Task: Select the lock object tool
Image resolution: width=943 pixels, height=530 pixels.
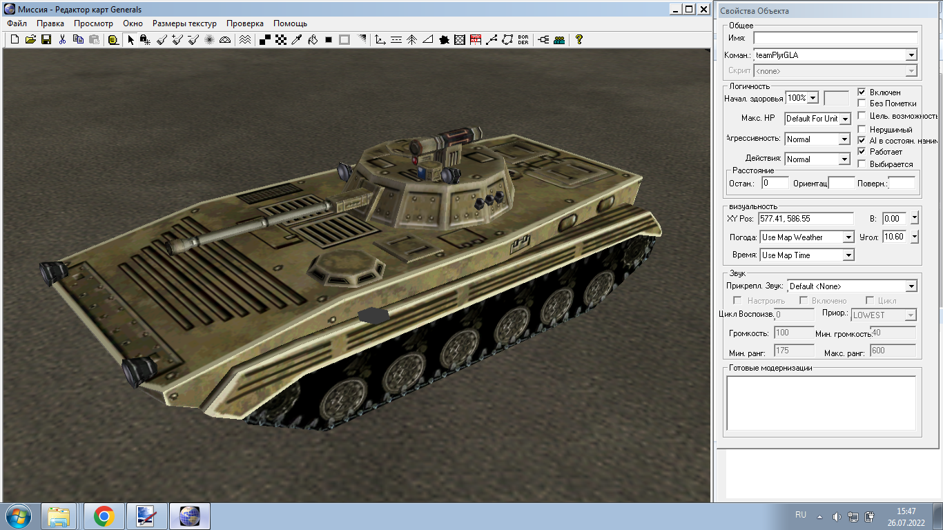Action: 145,39
